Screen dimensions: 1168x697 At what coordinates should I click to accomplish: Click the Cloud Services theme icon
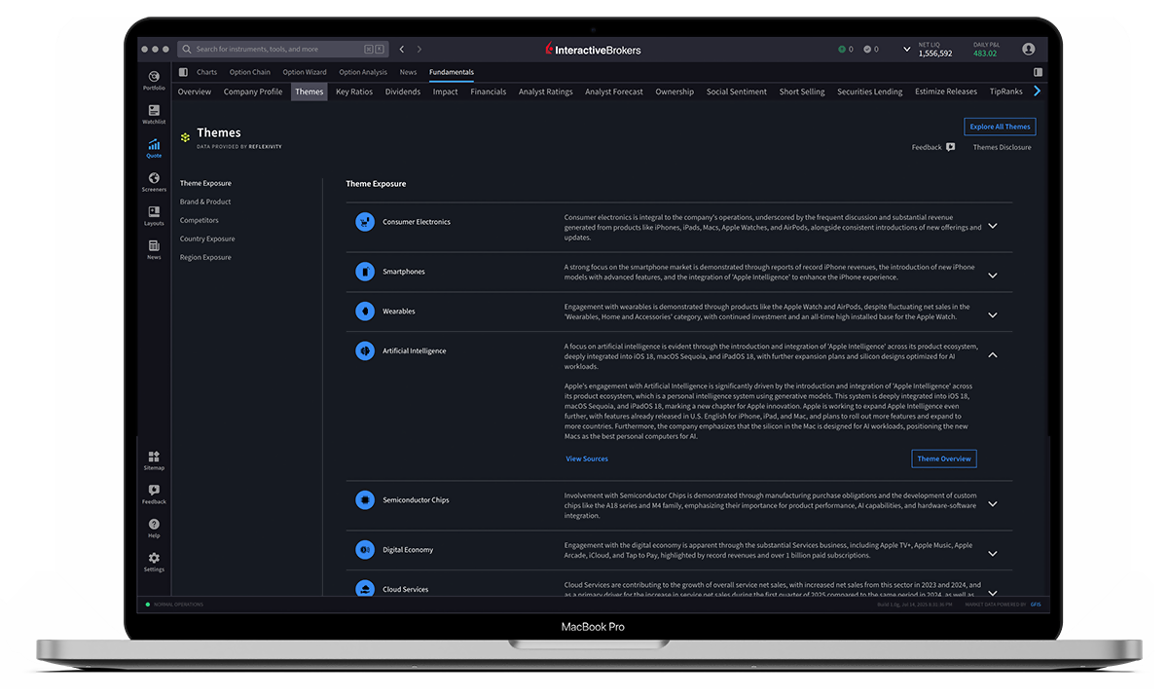coord(365,589)
